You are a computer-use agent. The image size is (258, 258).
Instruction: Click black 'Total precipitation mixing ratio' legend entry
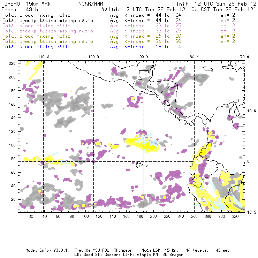[x=48, y=21]
